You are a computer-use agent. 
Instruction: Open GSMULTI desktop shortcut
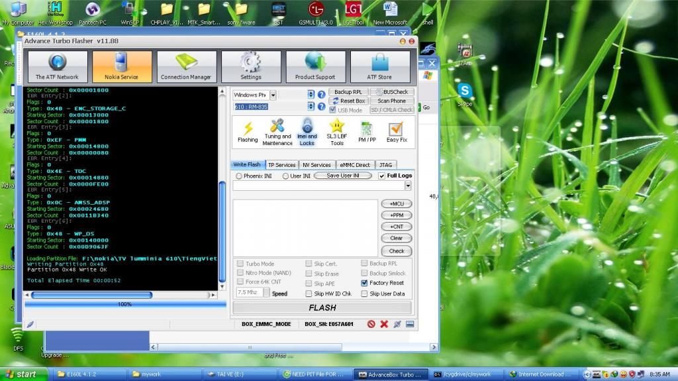(x=316, y=13)
